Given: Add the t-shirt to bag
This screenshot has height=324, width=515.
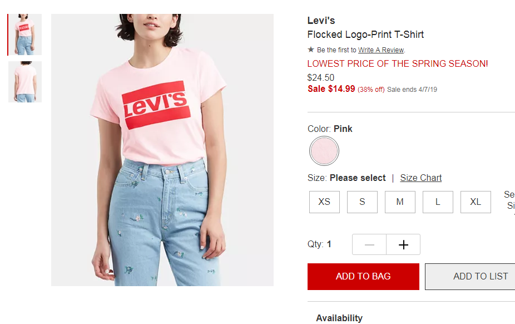Looking at the screenshot, I should pyautogui.click(x=363, y=276).
